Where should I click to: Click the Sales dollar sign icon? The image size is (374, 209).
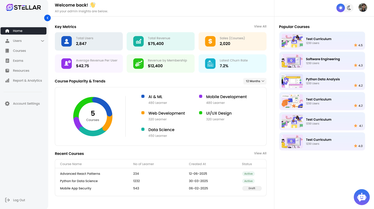[210, 41]
